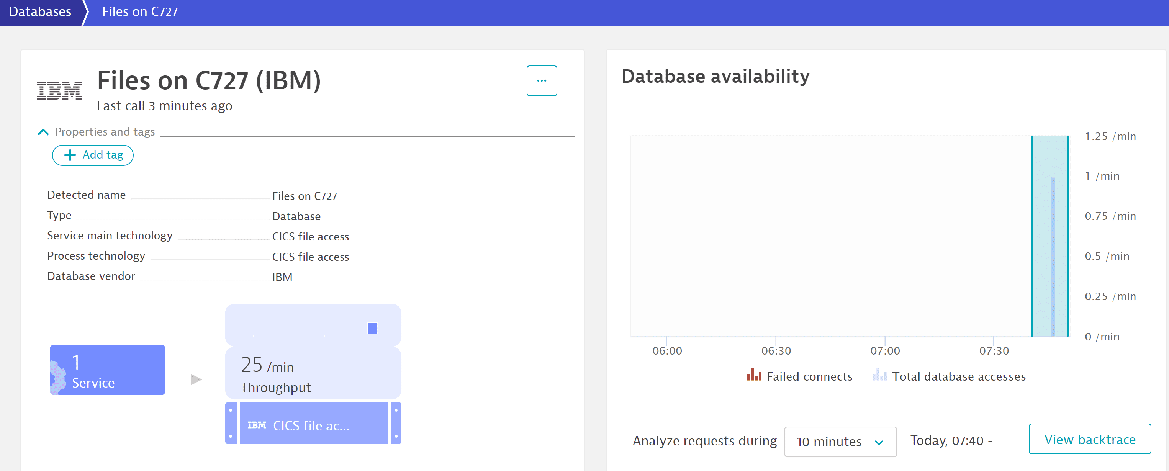This screenshot has width=1169, height=471.
Task: Toggle the Failed connects legend entry
Action: (x=800, y=376)
